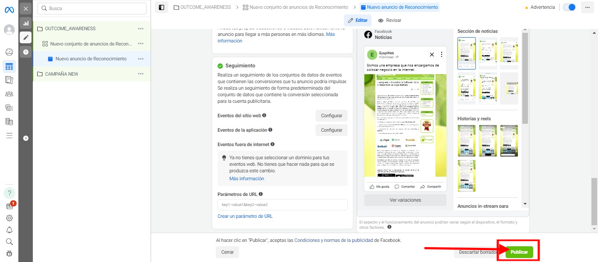
Task: Close the editor panel with X
Action: pyautogui.click(x=25, y=9)
